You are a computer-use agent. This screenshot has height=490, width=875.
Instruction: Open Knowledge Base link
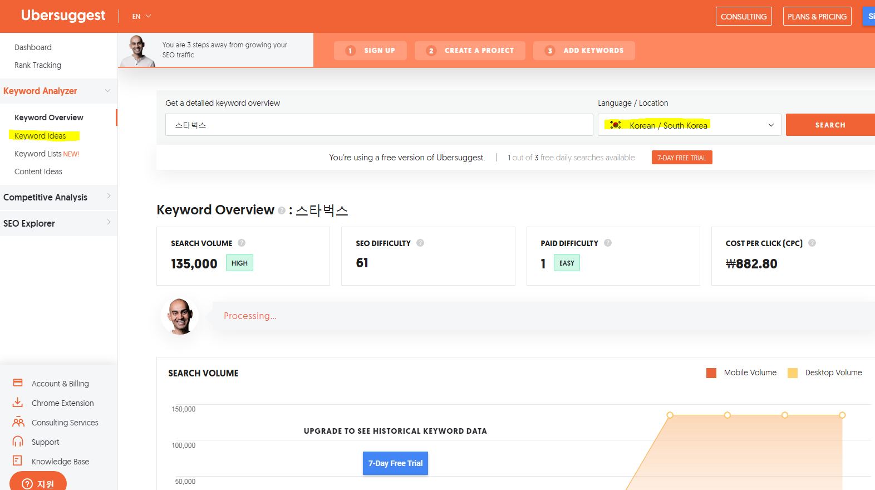[x=61, y=462]
